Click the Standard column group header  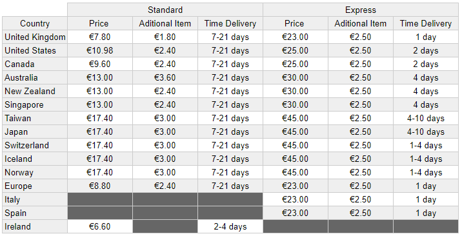tap(165, 10)
